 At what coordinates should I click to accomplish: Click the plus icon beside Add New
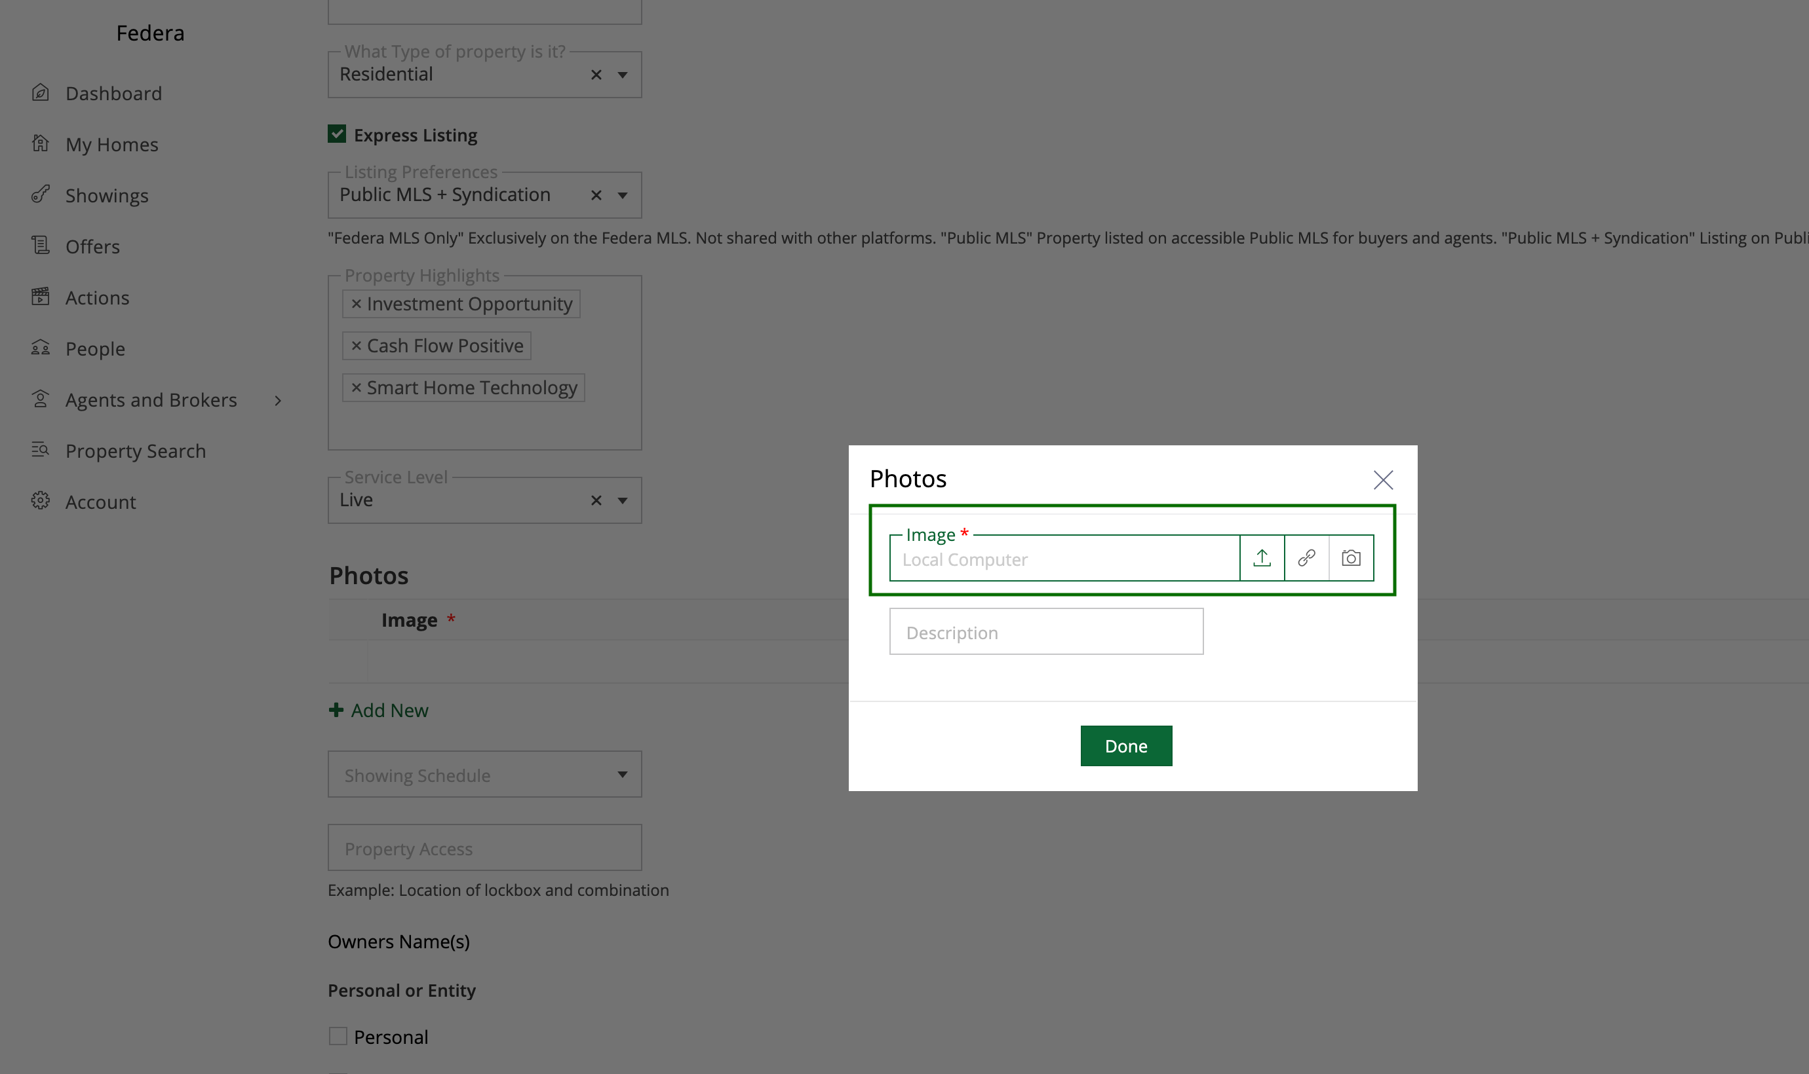pyautogui.click(x=336, y=710)
